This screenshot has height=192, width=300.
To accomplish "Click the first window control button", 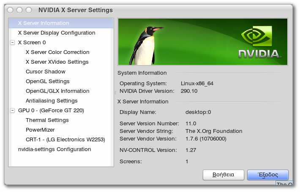I will pos(10,10).
